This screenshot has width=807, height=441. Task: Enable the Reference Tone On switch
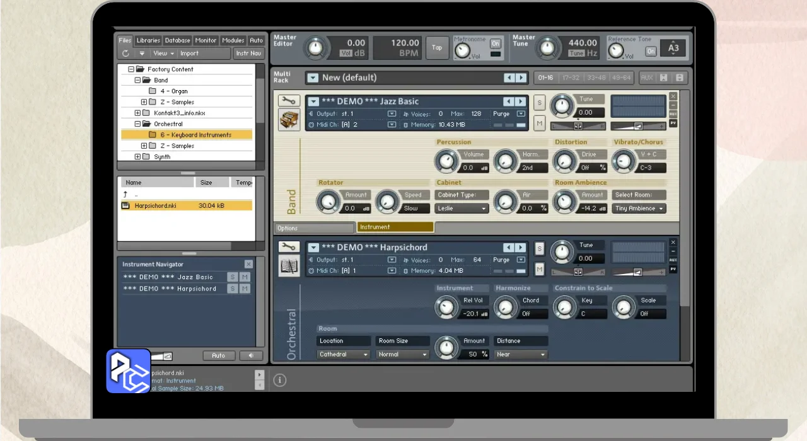[x=651, y=51]
